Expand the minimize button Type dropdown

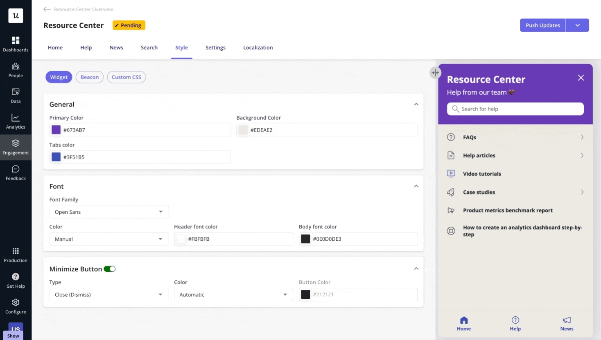click(x=108, y=294)
